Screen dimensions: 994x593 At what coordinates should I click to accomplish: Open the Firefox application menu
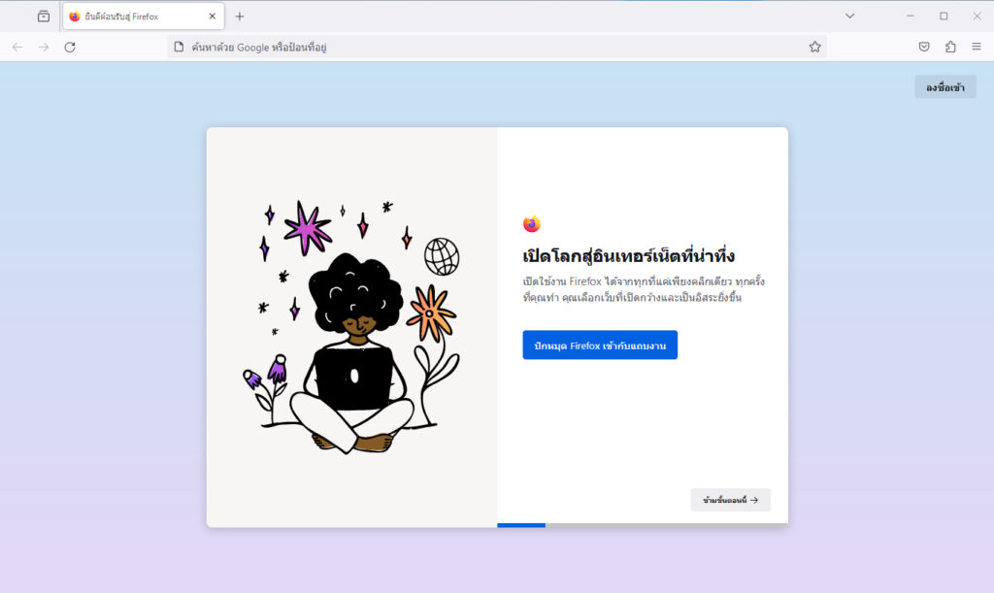pyautogui.click(x=977, y=47)
